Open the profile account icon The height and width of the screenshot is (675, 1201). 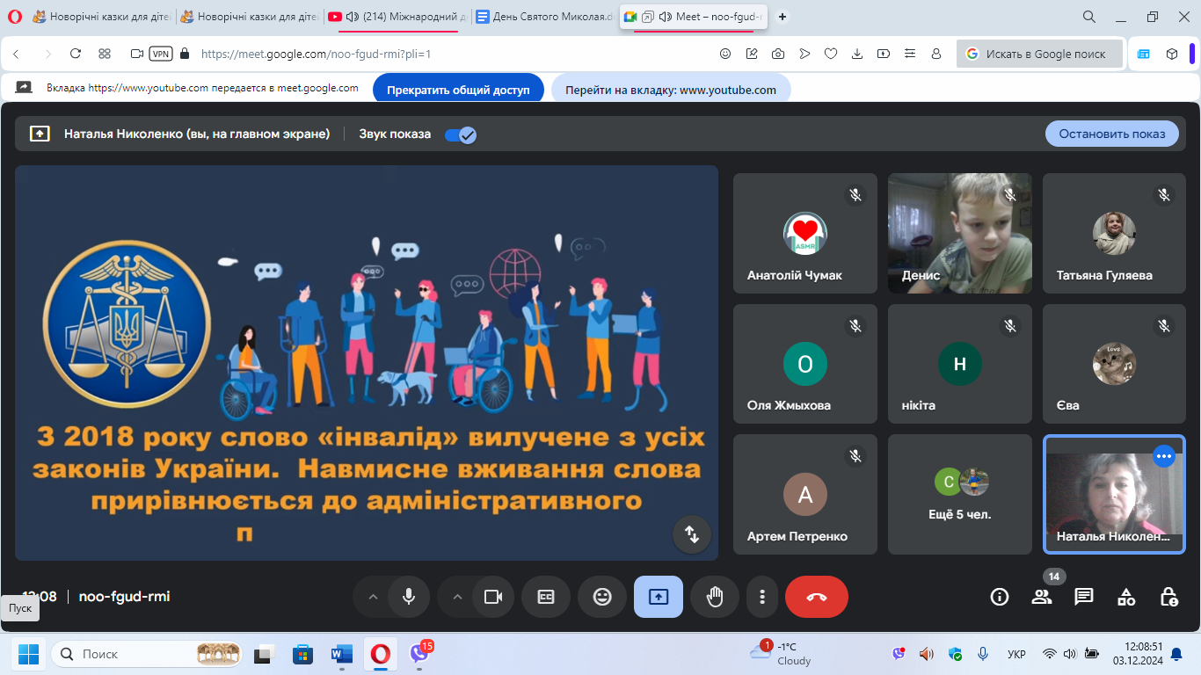pyautogui.click(x=936, y=54)
